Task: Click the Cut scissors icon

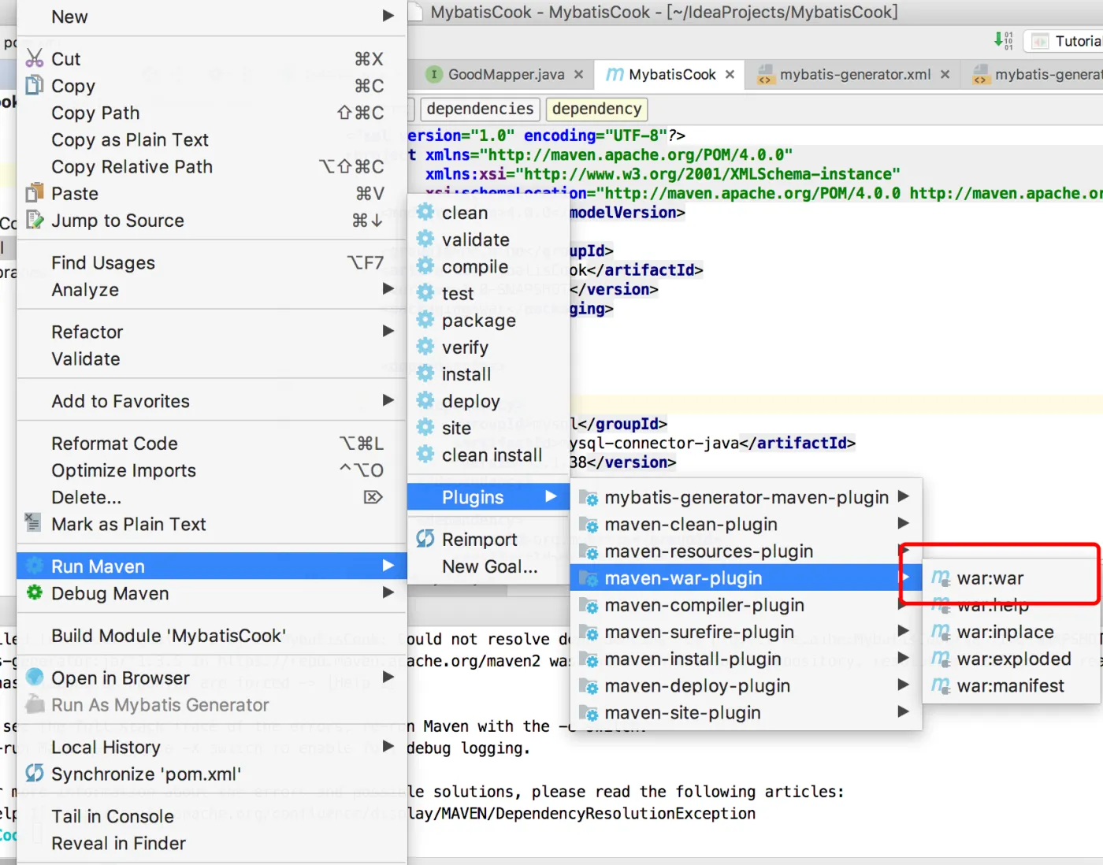Action: (x=35, y=58)
